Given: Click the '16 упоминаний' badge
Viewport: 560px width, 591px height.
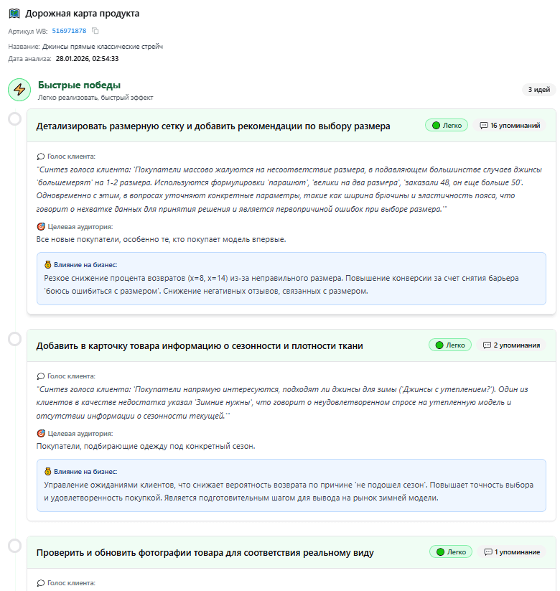Looking at the screenshot, I should coord(510,125).
